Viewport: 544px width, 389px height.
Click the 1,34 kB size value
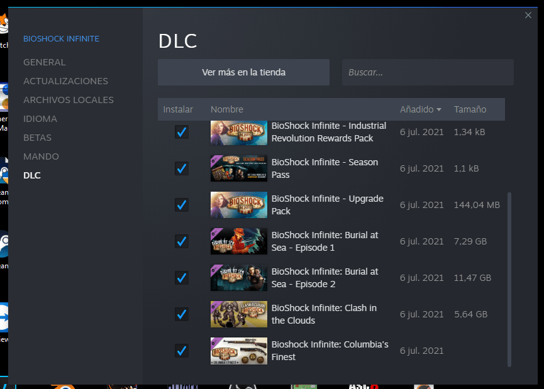pos(469,132)
